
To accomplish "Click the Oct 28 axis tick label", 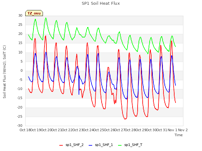I will tap(130, 130).
